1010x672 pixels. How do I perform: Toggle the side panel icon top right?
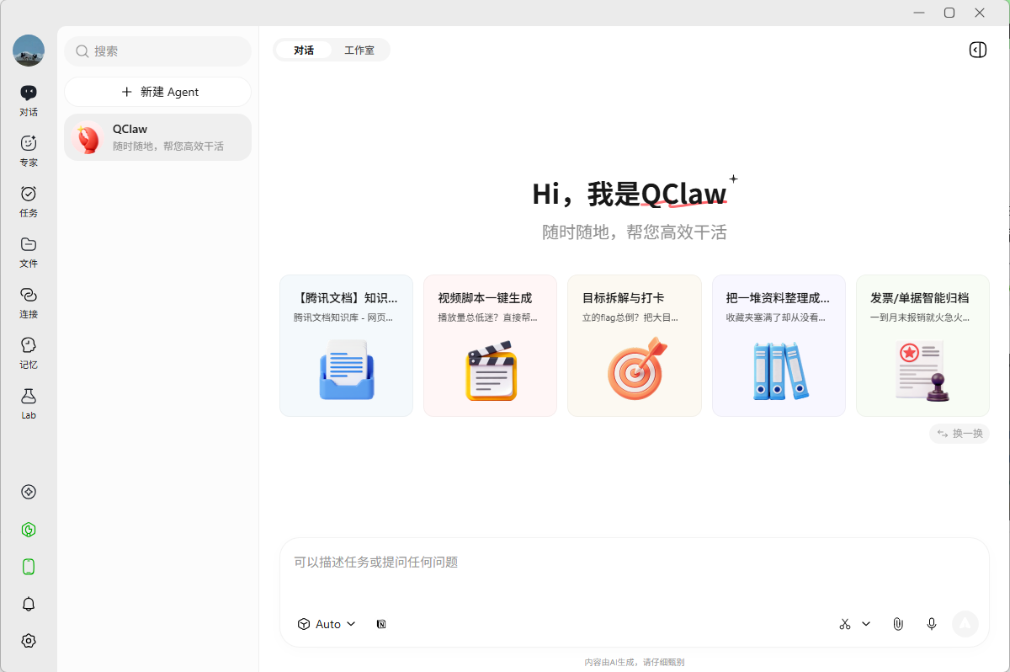[977, 50]
